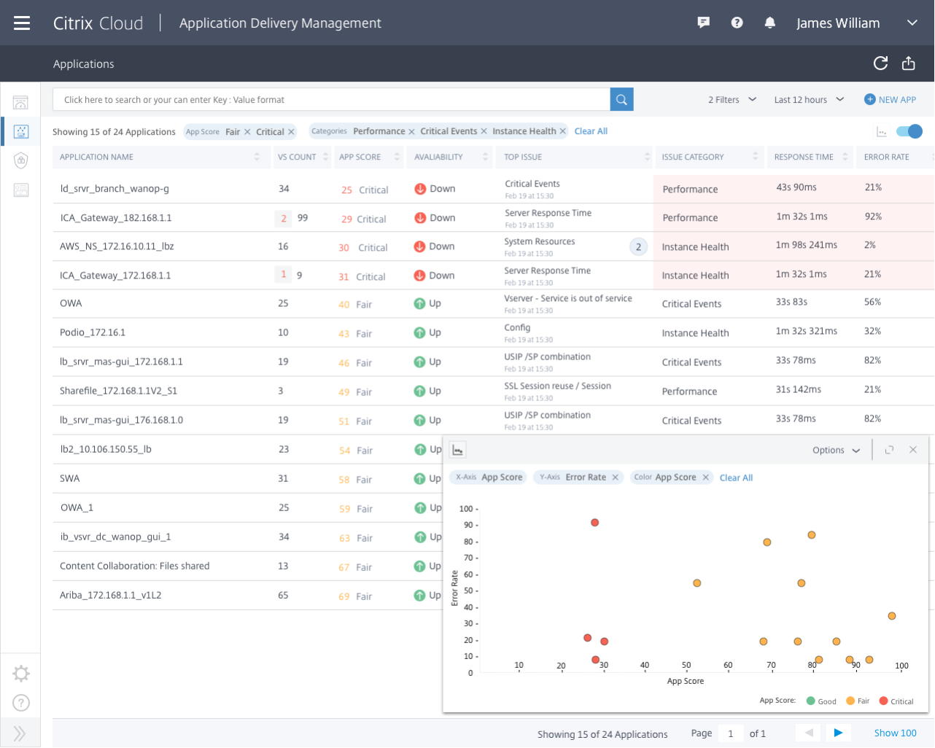The image size is (935, 748).
Task: Click chart panel graph icon
Action: [457, 450]
